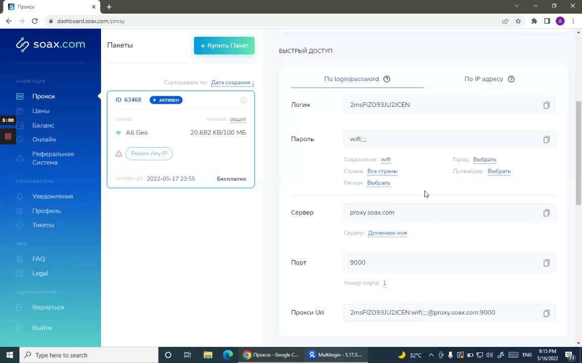
Task: Copy the Прокси Uri string
Action: [x=546, y=314]
